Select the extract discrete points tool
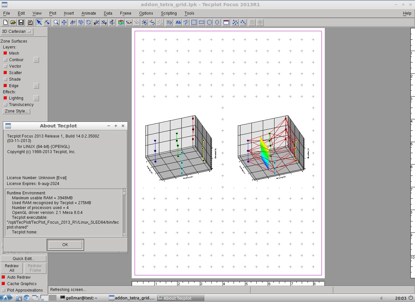This screenshot has height=302, width=415. click(236, 22)
